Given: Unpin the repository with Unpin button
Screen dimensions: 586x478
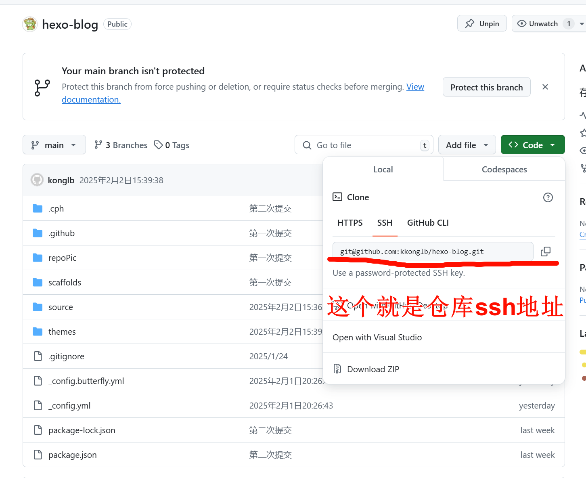Looking at the screenshot, I should (x=482, y=24).
